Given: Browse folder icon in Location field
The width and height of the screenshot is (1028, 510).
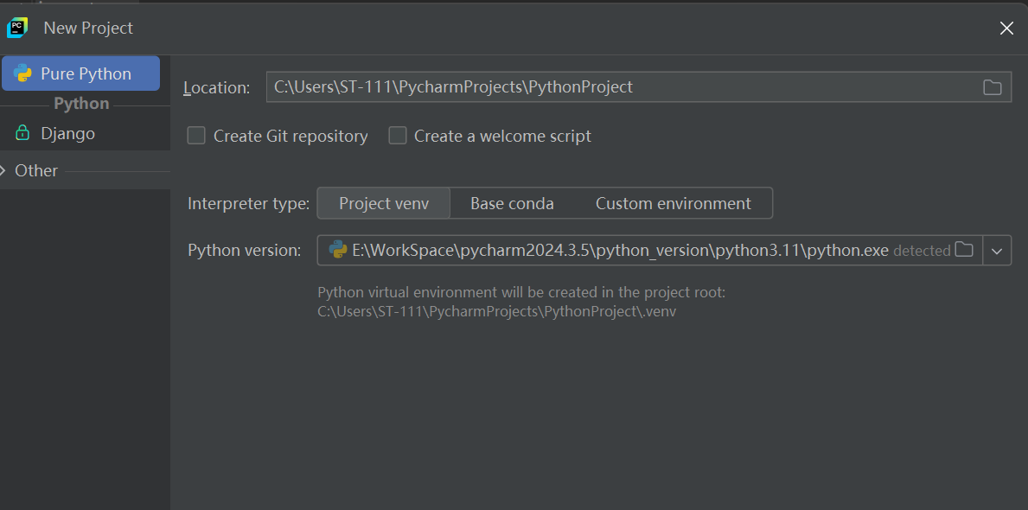Looking at the screenshot, I should click(993, 87).
